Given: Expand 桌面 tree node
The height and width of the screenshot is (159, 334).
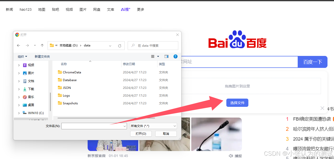Looking at the screenshot, I should click(19, 105).
